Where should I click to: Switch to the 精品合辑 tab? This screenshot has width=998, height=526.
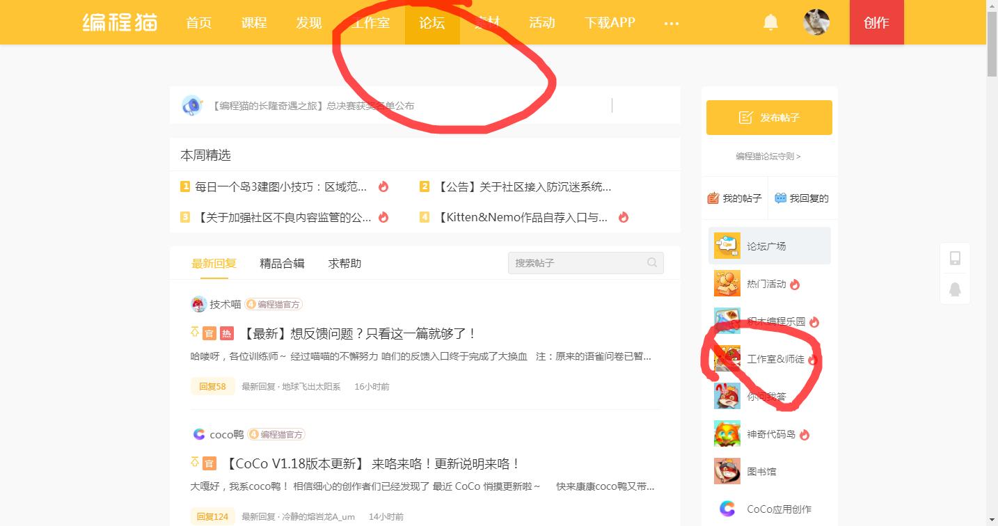pyautogui.click(x=282, y=263)
